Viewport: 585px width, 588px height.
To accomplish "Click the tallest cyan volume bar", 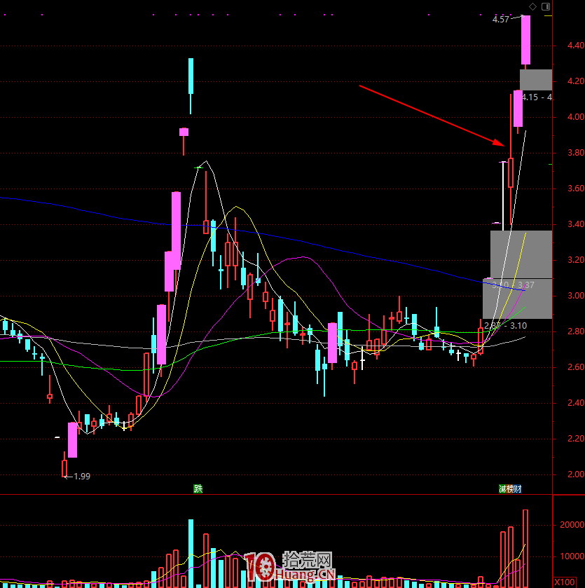I will click(x=191, y=553).
